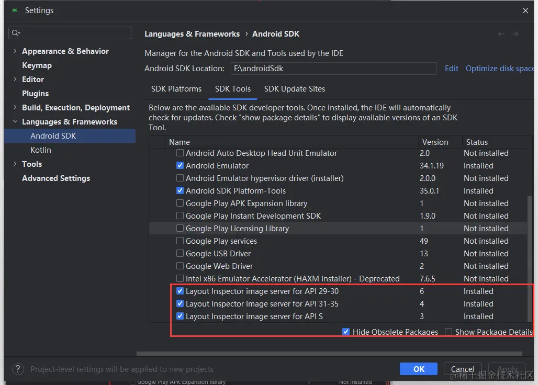Open the help question mark icon
The width and height of the screenshot is (538, 385).
coord(18,369)
